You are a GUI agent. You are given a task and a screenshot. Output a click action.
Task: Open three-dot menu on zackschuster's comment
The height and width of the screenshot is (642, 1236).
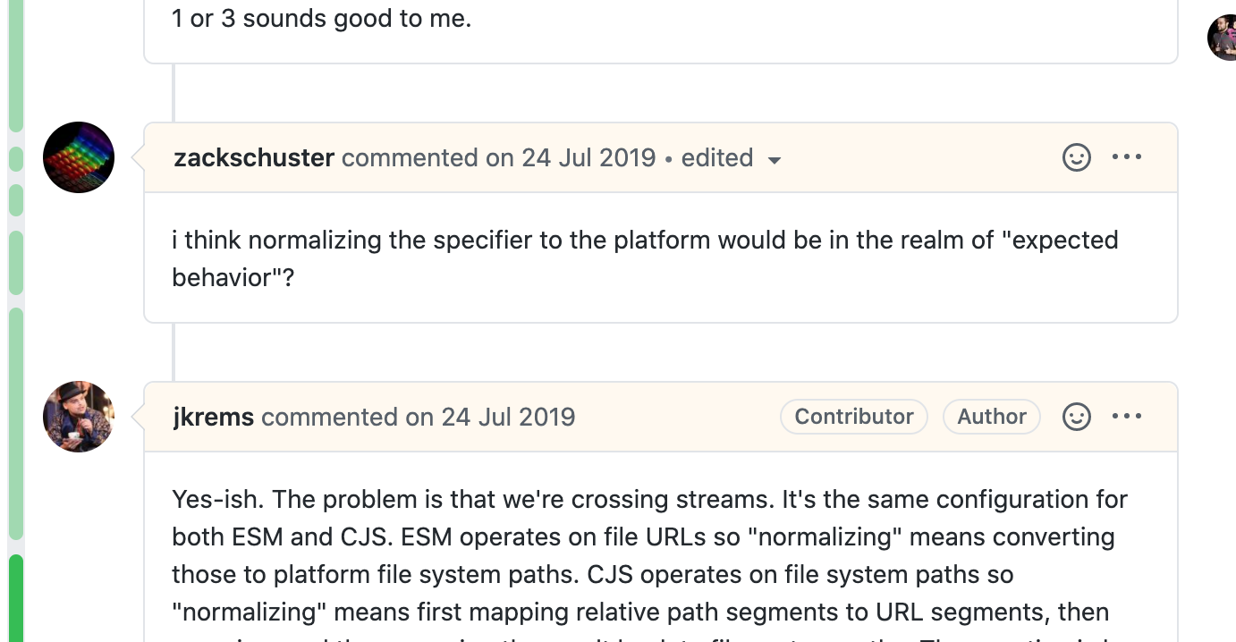pyautogui.click(x=1126, y=157)
